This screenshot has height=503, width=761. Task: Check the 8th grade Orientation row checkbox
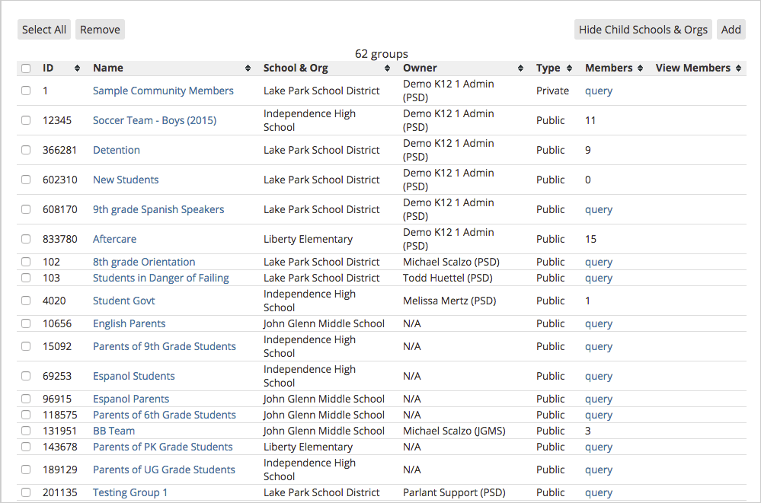pos(26,262)
